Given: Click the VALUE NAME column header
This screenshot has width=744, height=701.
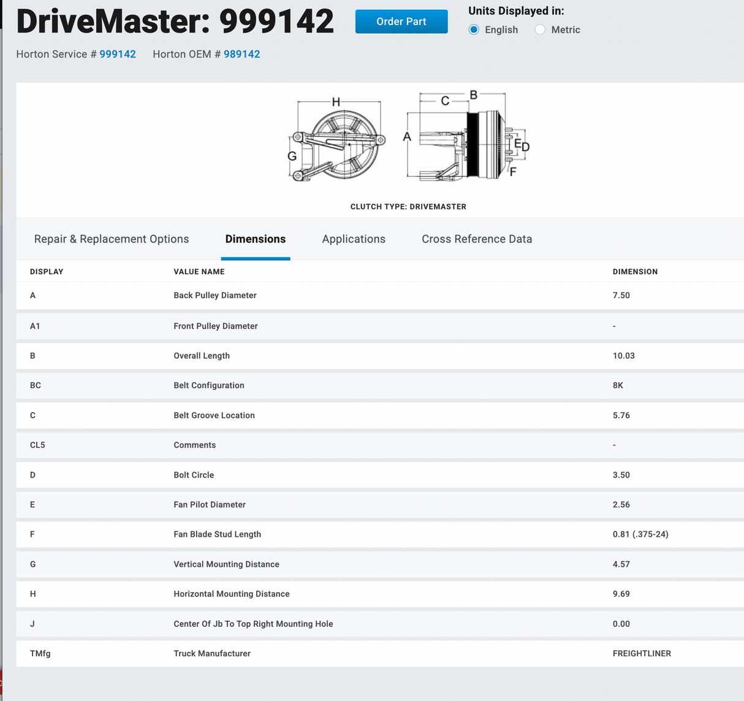Looking at the screenshot, I should [199, 272].
